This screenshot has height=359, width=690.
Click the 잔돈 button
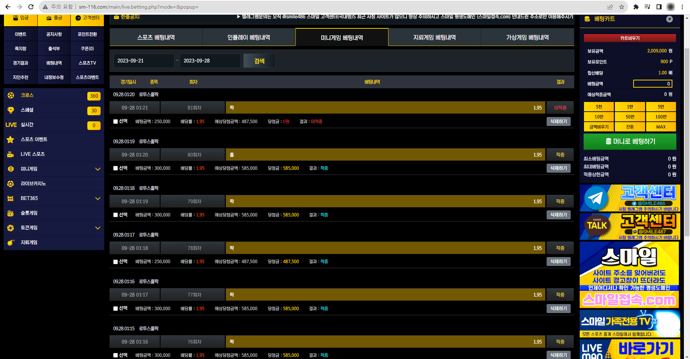point(630,127)
